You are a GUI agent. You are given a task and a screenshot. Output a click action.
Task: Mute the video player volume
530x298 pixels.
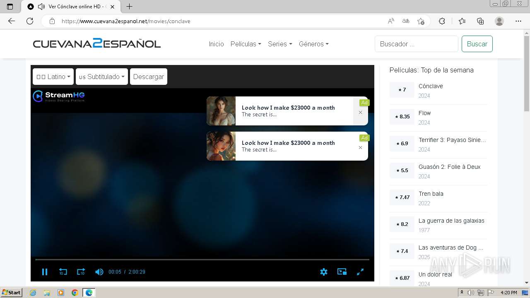99,272
